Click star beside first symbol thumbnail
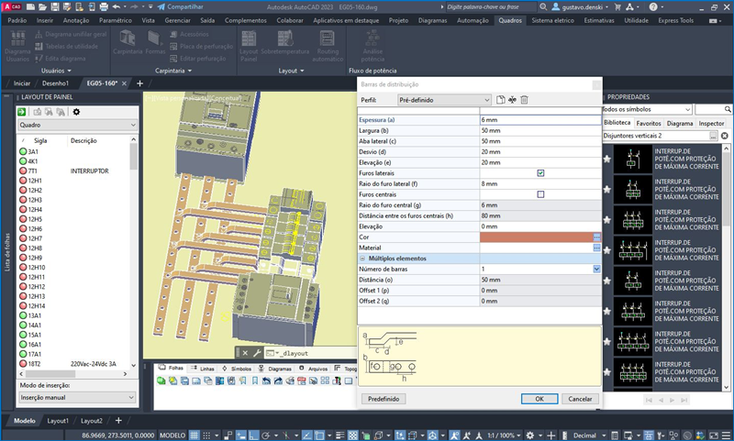Screen dimensions: 734x441 pos(606,159)
